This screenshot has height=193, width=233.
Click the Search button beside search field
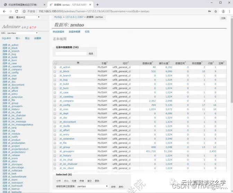click(x=91, y=53)
